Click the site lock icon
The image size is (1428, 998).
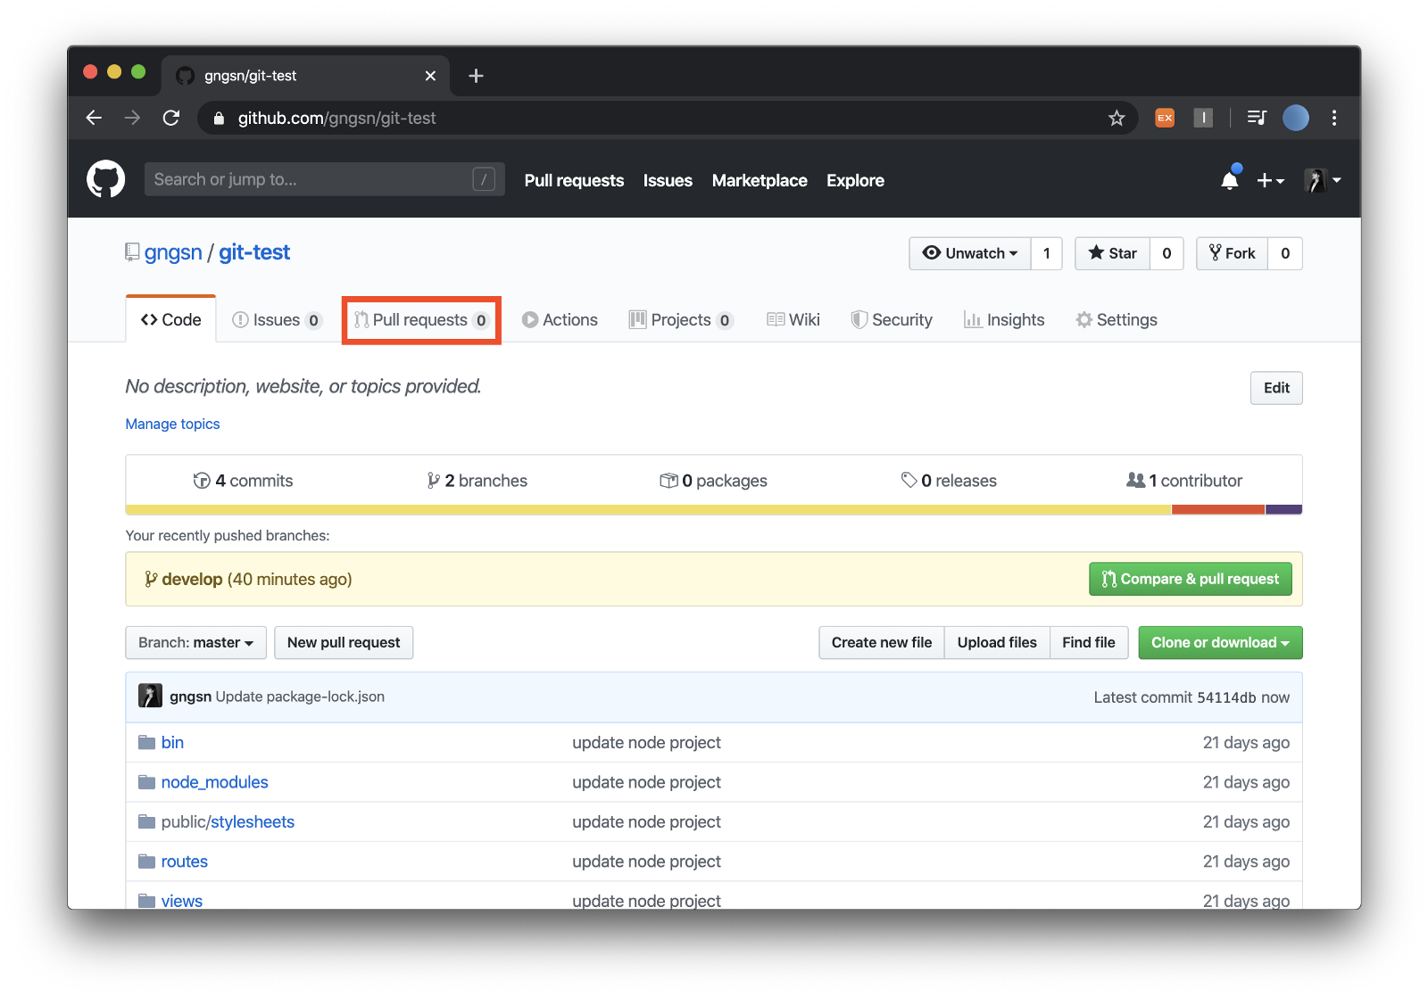tap(219, 118)
